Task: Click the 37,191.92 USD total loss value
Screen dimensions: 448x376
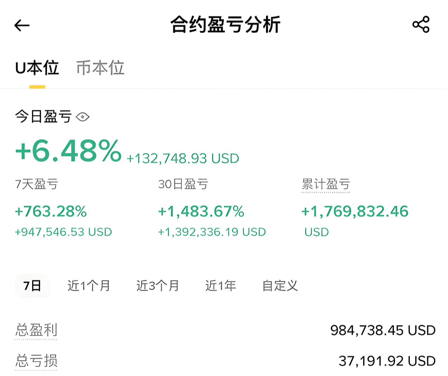Action: tap(387, 361)
